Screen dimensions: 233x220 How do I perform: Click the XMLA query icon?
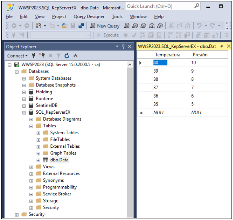tap(152, 26)
